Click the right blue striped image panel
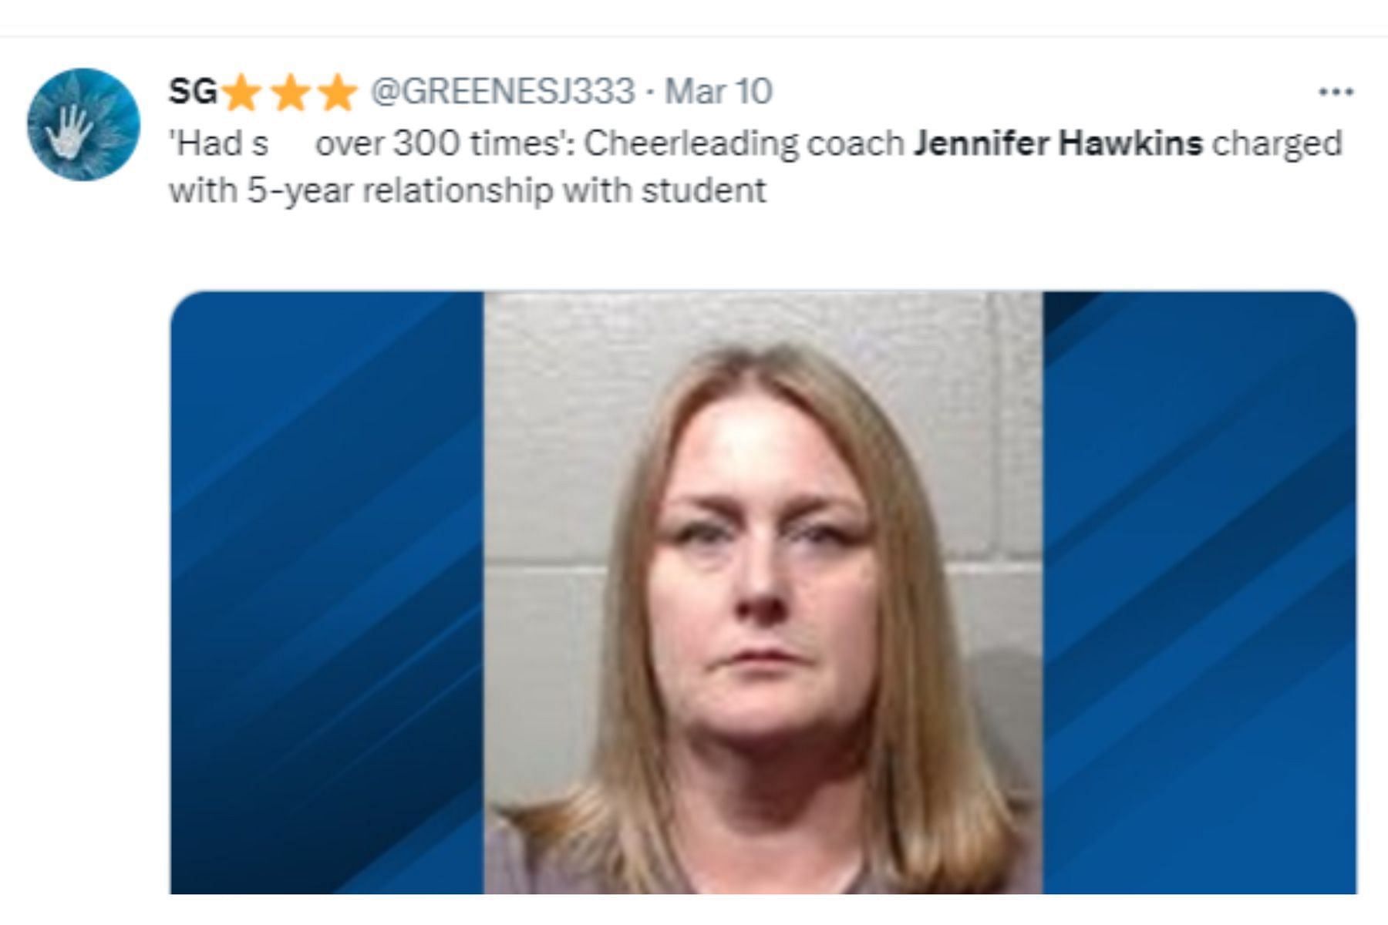The width and height of the screenshot is (1388, 925). pos(1199,593)
